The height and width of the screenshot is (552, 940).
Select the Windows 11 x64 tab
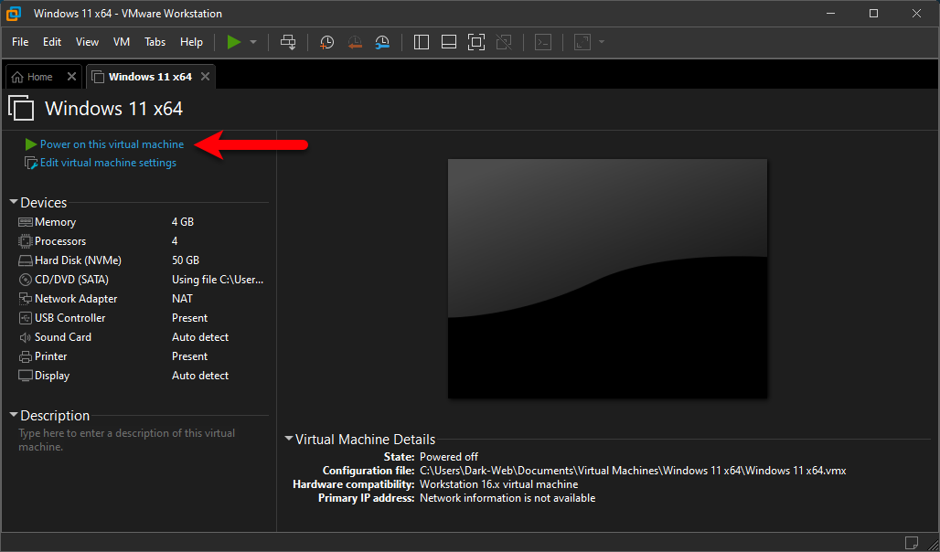(x=151, y=77)
